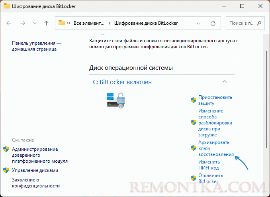Go back with the left arrow
The height and width of the screenshot is (197, 270).
(9, 23)
